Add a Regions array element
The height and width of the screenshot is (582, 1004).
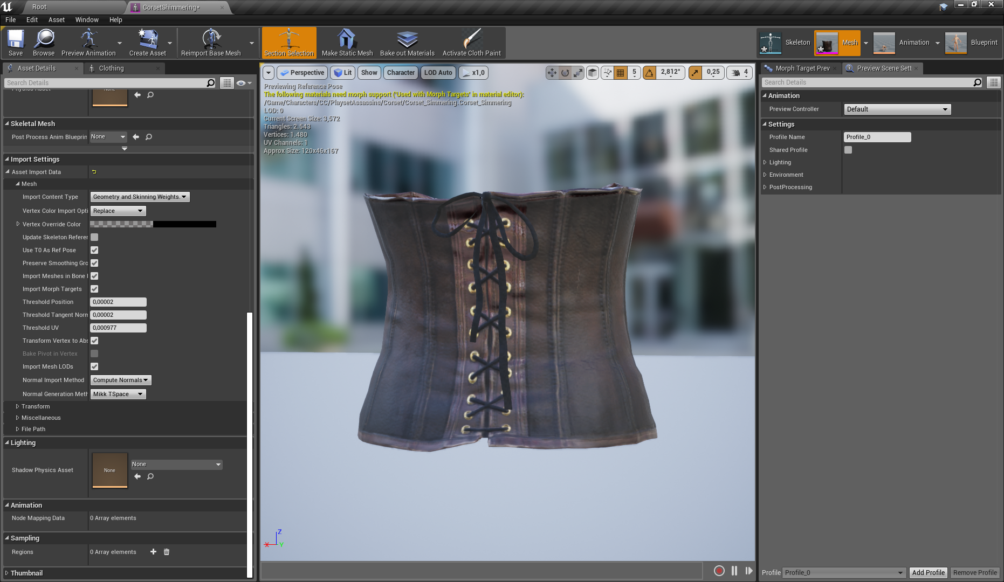tap(153, 552)
